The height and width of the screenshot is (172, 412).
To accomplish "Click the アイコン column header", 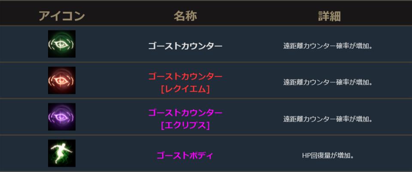I will pos(62,16).
